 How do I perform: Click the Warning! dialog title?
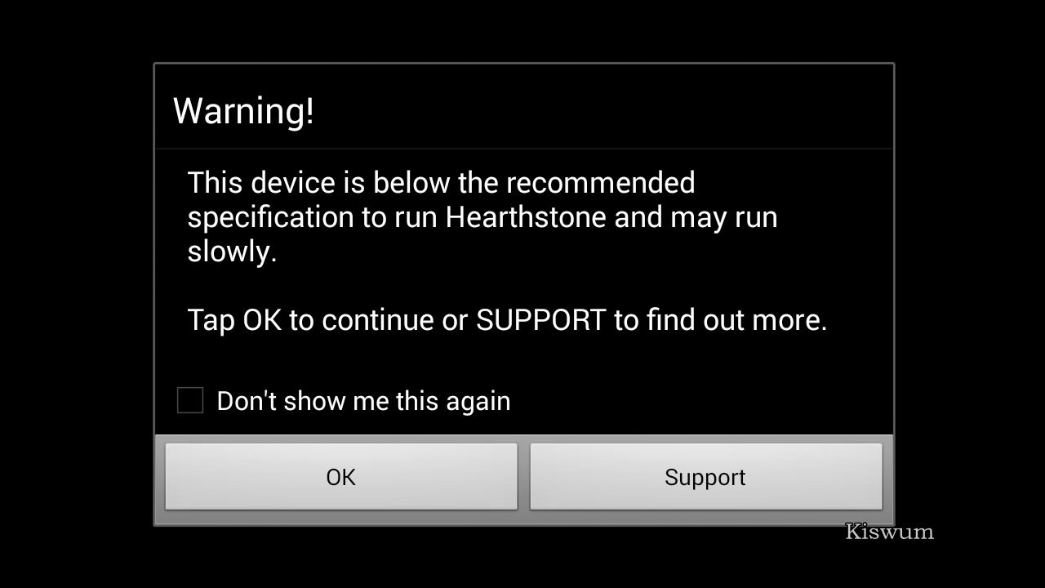(x=243, y=110)
